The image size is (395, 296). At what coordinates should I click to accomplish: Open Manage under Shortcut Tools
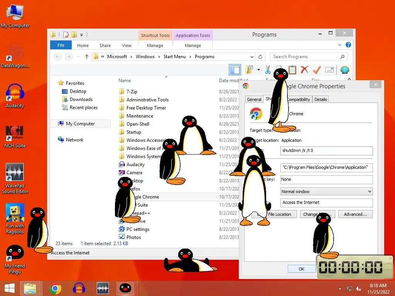pyautogui.click(x=155, y=45)
